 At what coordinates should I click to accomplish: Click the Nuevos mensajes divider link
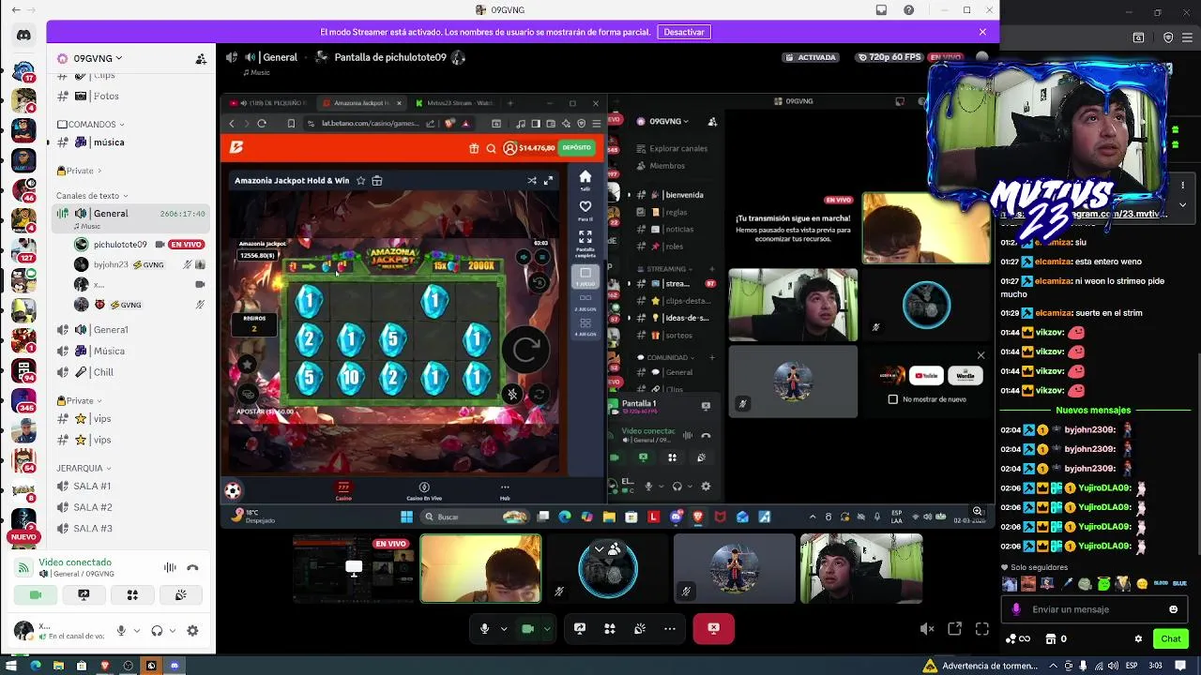click(1093, 411)
